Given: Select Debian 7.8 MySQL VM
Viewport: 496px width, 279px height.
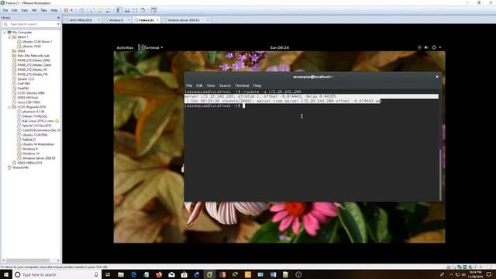Looking at the screenshot, I should tap(35, 116).
